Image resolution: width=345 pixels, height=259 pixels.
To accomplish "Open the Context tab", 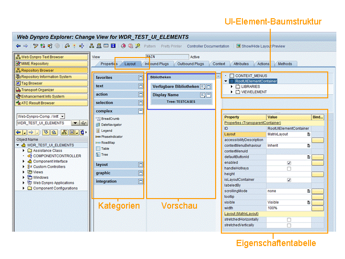I will click(218, 64).
